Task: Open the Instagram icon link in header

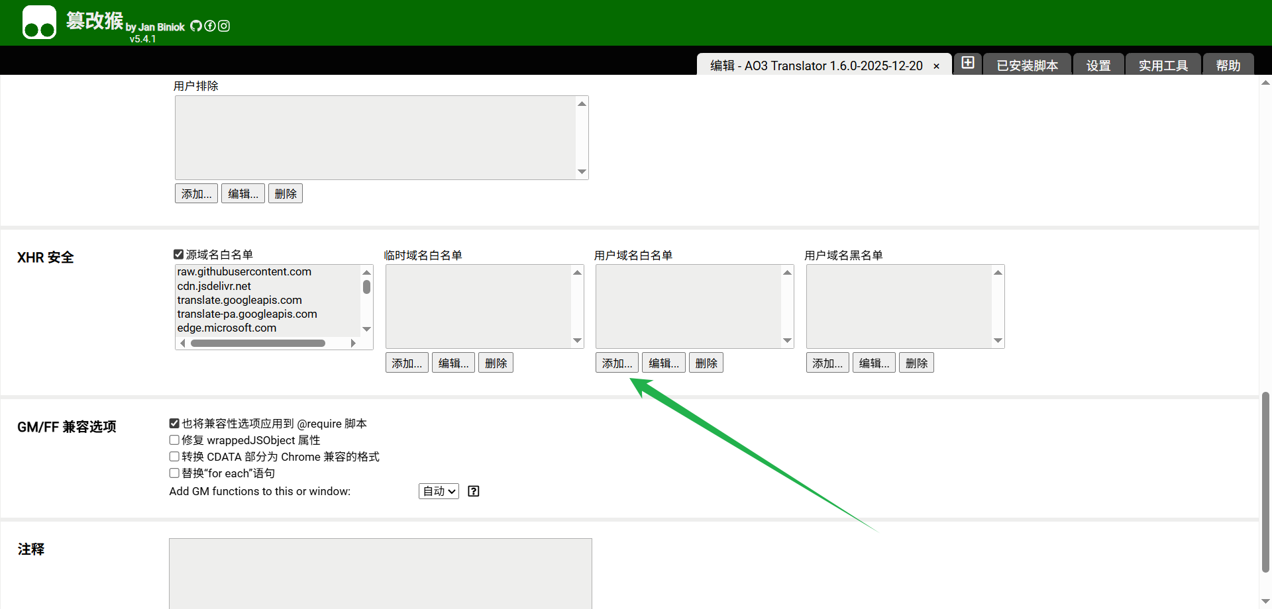Action: [x=224, y=26]
